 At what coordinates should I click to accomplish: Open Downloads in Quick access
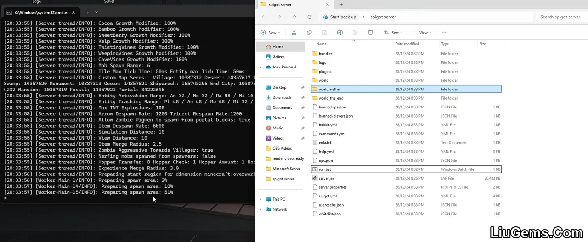click(282, 97)
